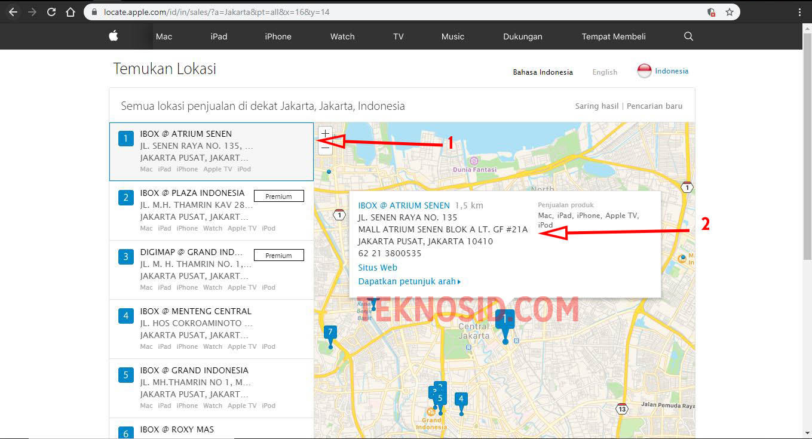Select IBOX @ ROXY MAS in list
The width and height of the screenshot is (812, 439).
(x=212, y=428)
